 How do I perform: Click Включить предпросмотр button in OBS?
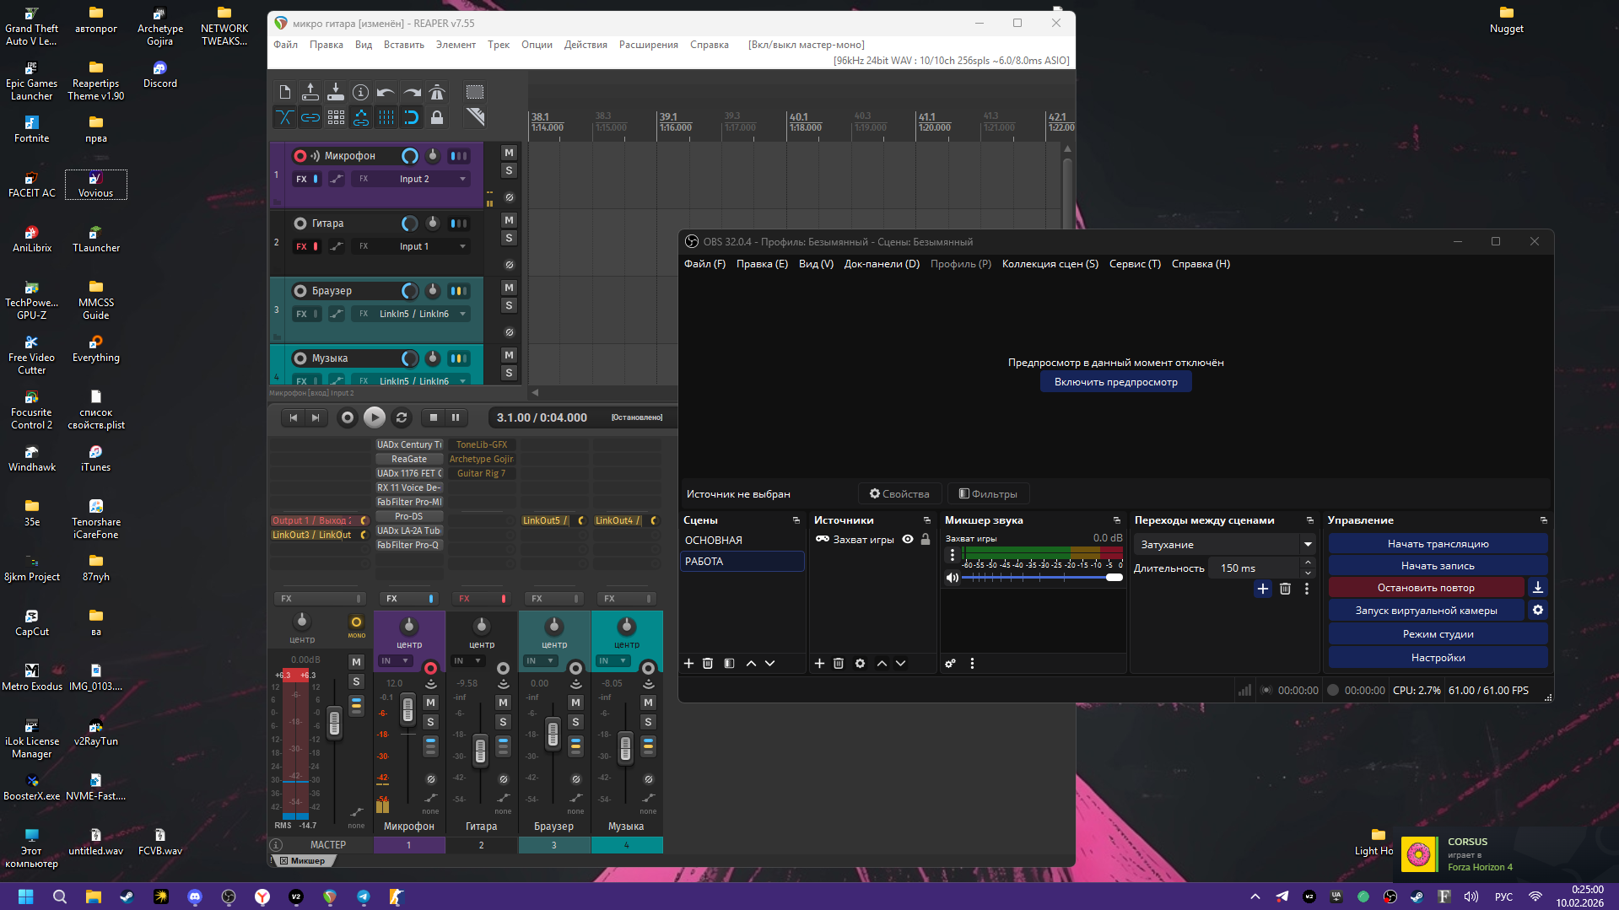pos(1115,382)
